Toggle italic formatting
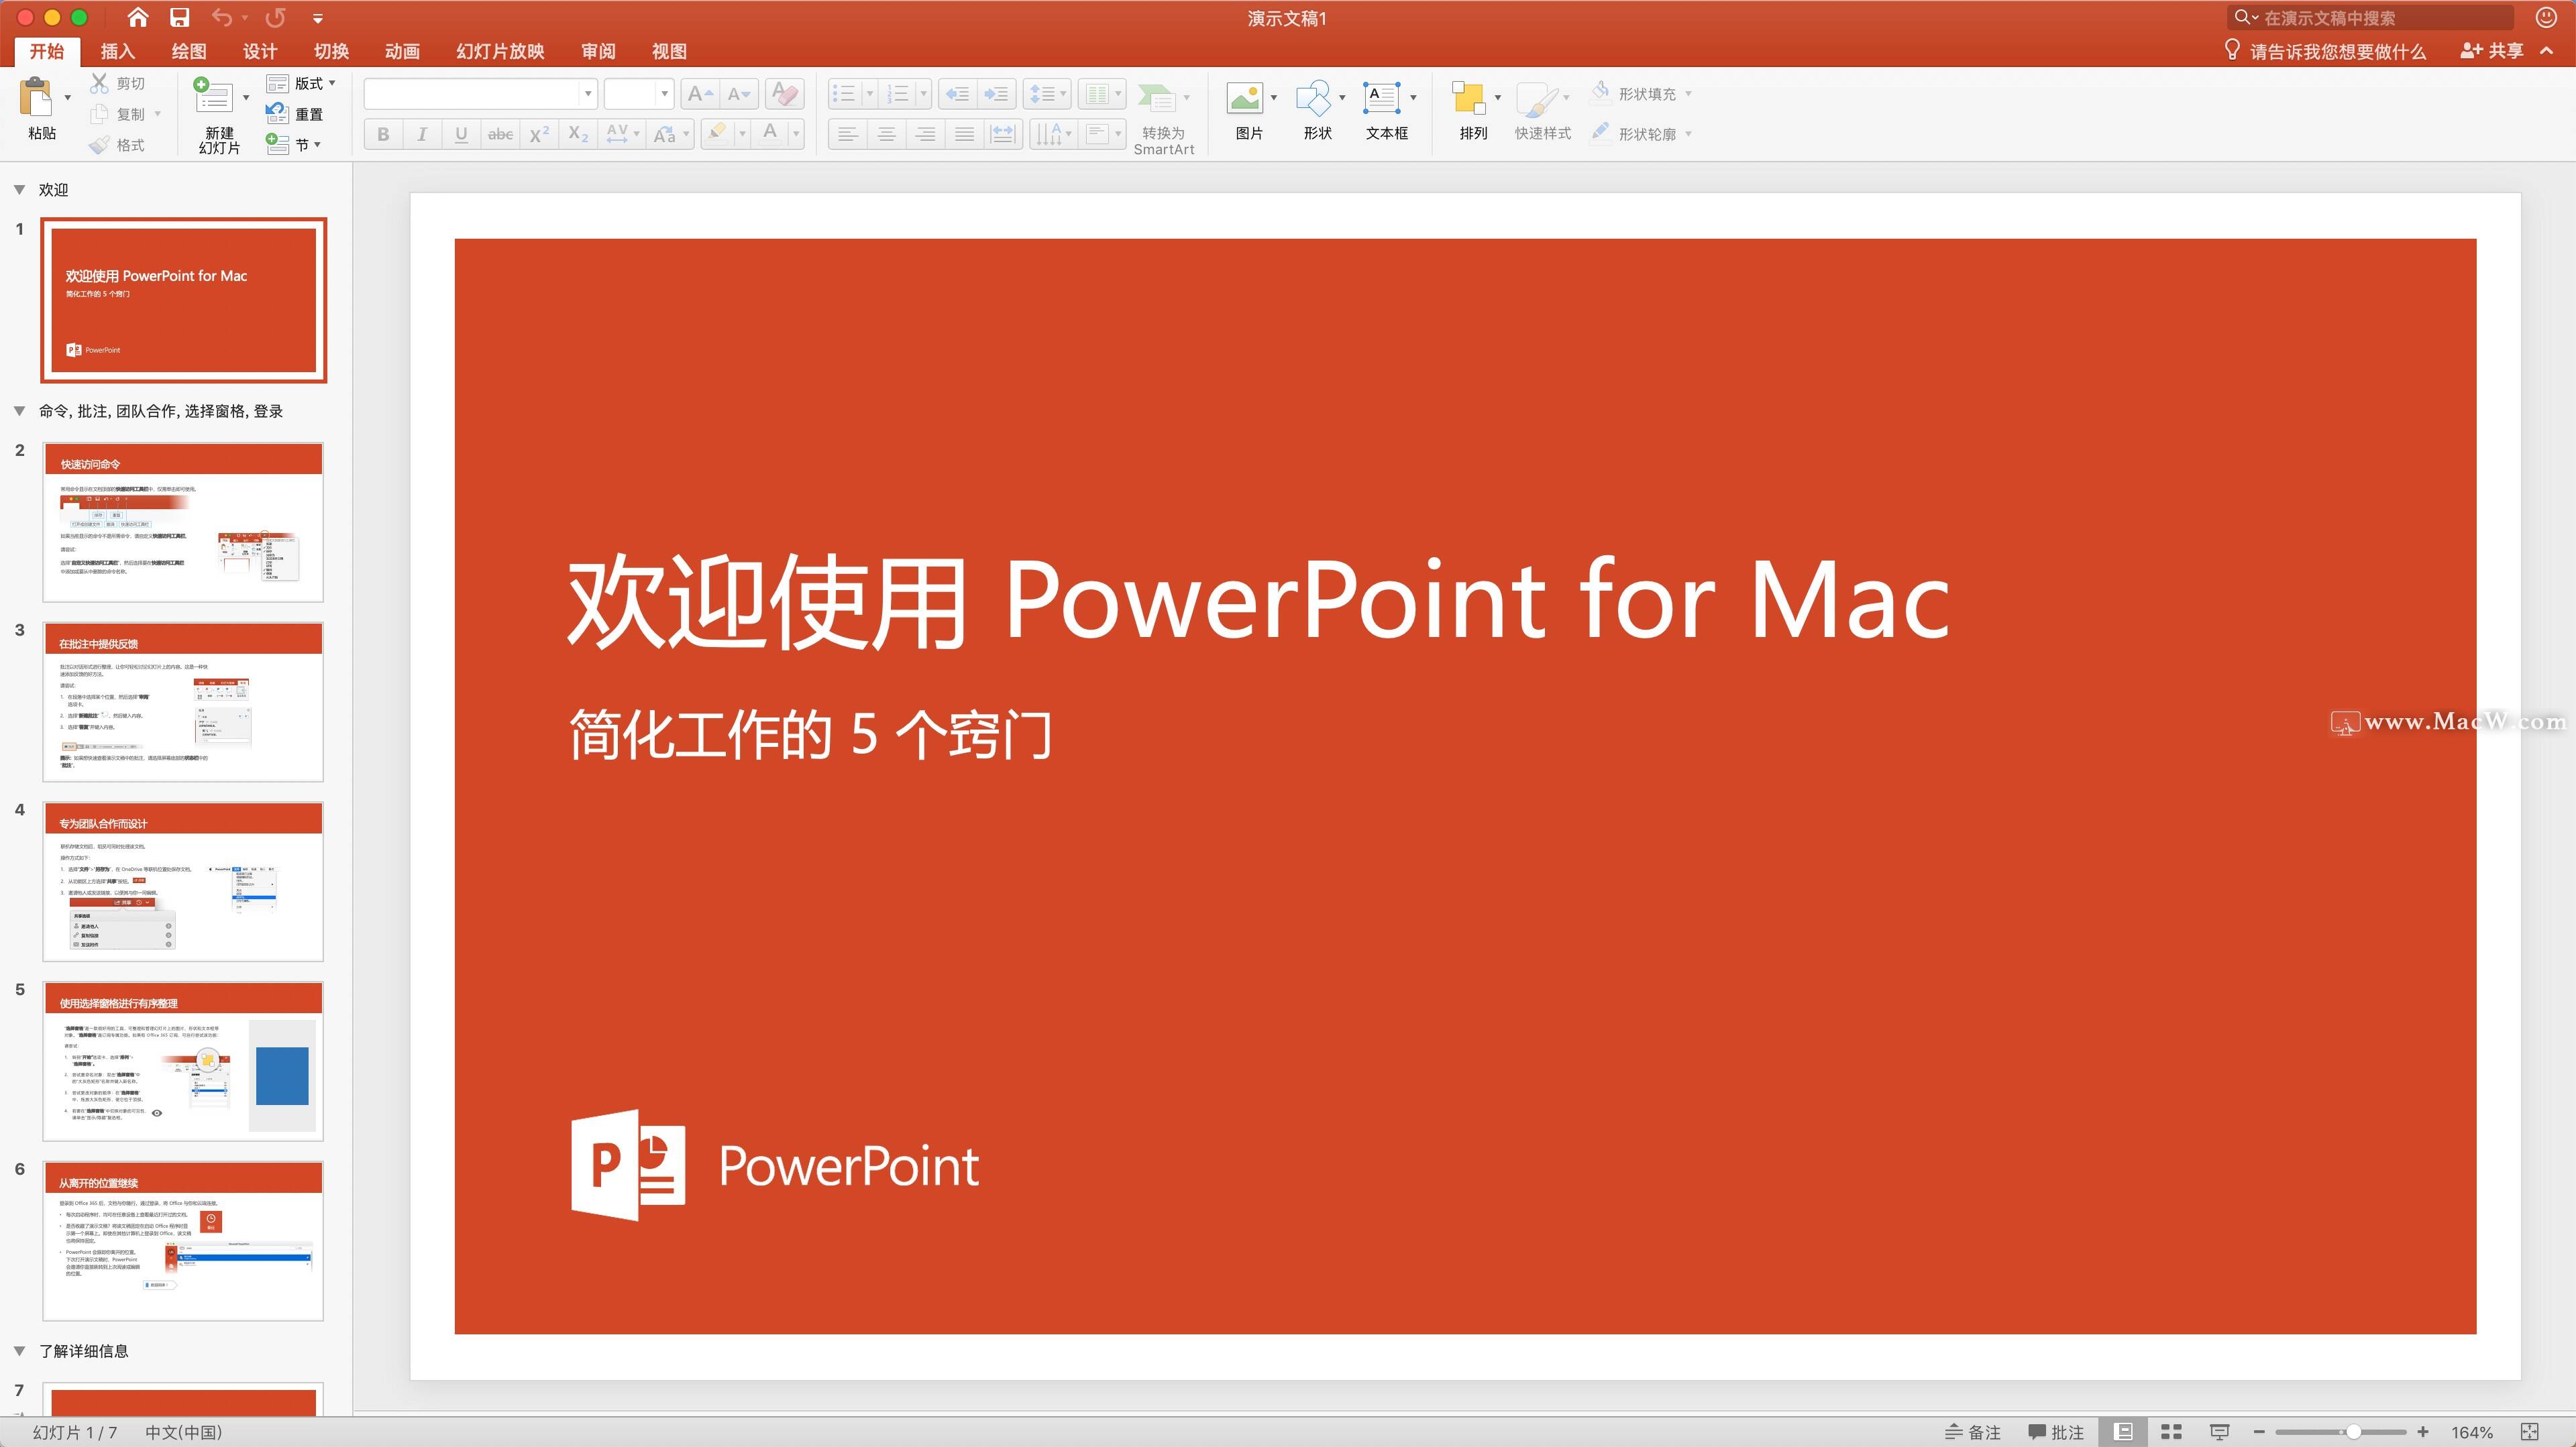This screenshot has height=1447, width=2576. (422, 134)
